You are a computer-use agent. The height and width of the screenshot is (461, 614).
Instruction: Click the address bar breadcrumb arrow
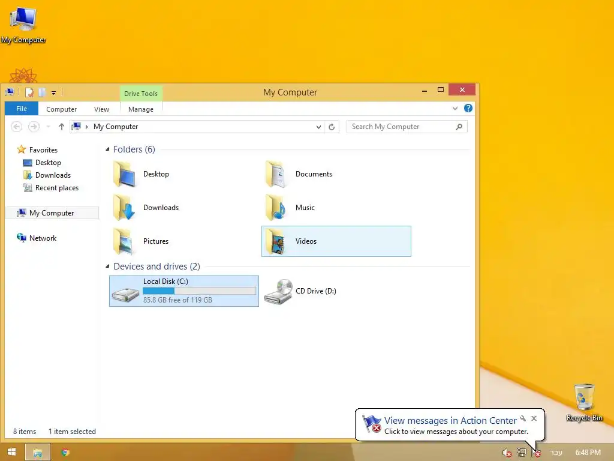tap(87, 127)
